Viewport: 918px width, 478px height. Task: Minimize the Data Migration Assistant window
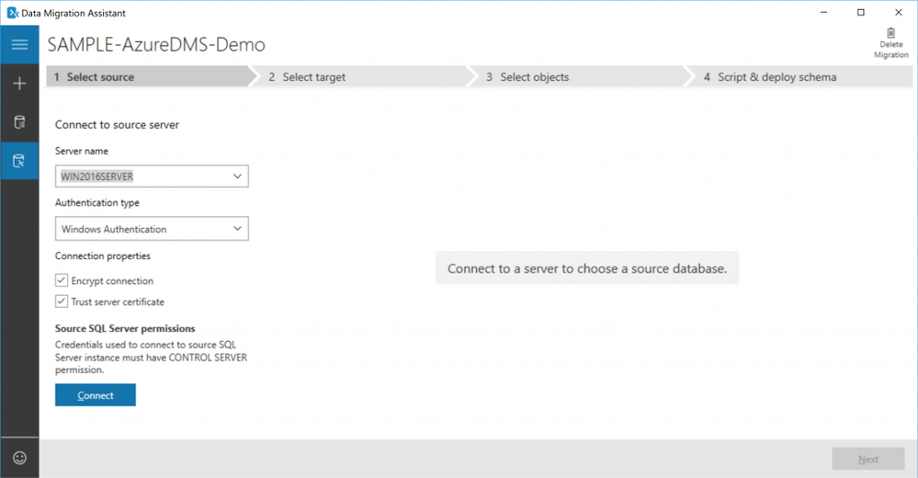(x=823, y=12)
